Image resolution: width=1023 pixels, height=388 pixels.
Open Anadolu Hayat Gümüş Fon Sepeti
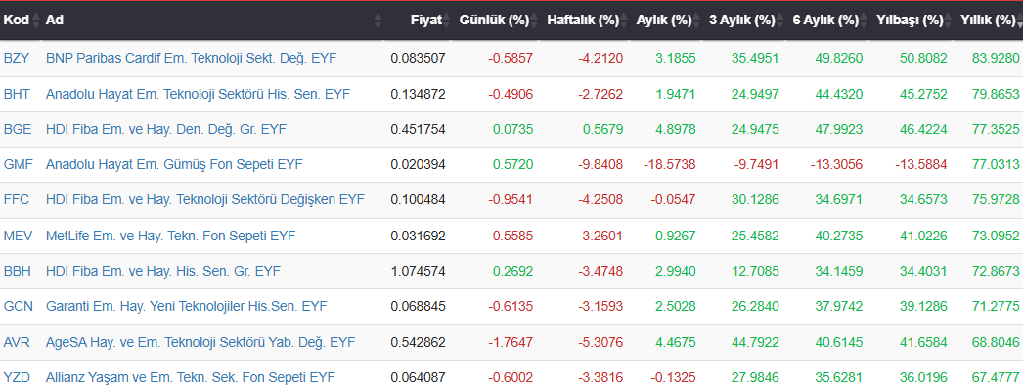coord(174,165)
